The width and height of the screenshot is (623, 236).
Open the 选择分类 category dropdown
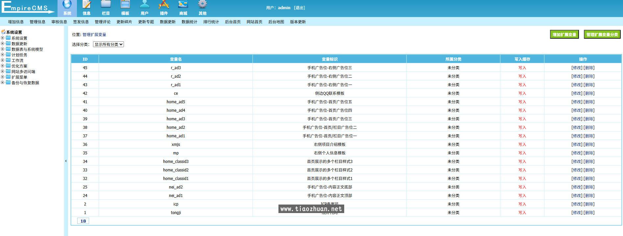click(x=108, y=44)
